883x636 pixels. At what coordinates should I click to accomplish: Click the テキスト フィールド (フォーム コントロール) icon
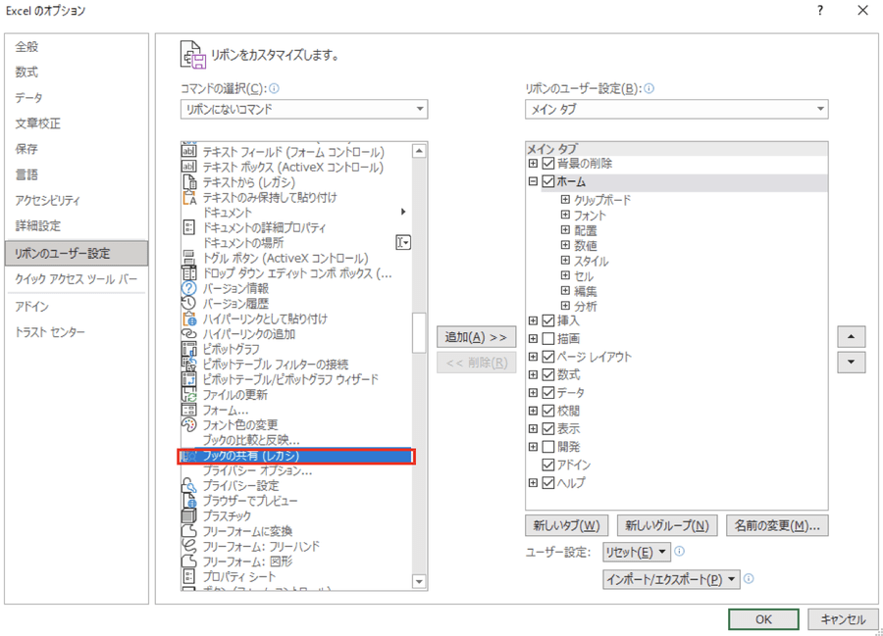(189, 151)
